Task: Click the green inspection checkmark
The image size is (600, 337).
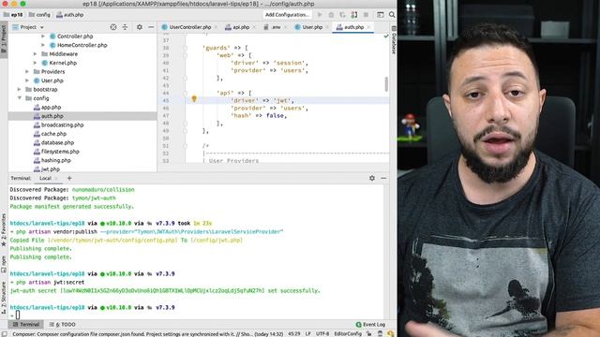Action: (386, 36)
